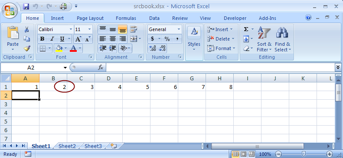Switch to Page Break Preview in status bar

252,154
